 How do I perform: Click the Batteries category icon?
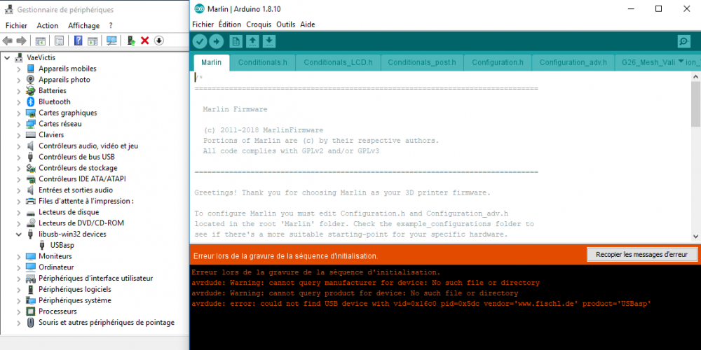point(30,90)
